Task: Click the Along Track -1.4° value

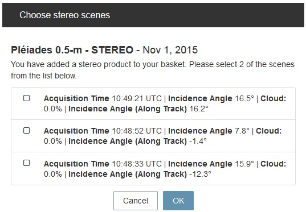Action: pos(198,141)
